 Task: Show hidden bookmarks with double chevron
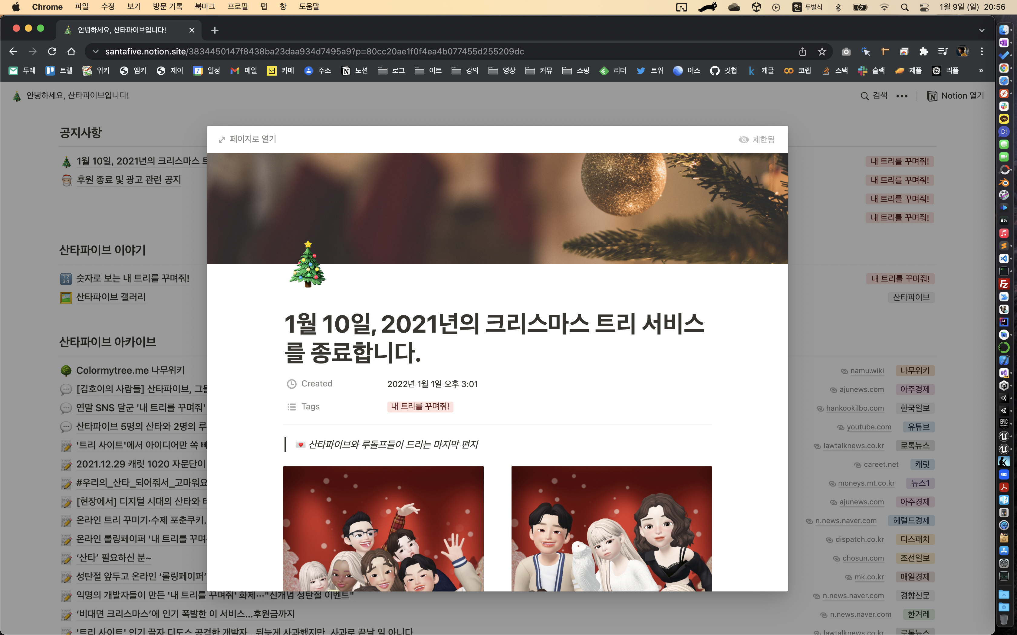point(981,70)
